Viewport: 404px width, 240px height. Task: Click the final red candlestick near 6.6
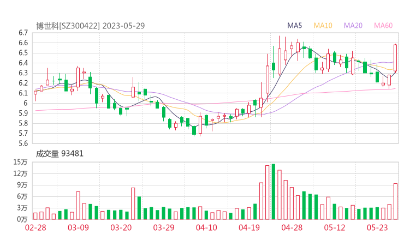[395, 58]
